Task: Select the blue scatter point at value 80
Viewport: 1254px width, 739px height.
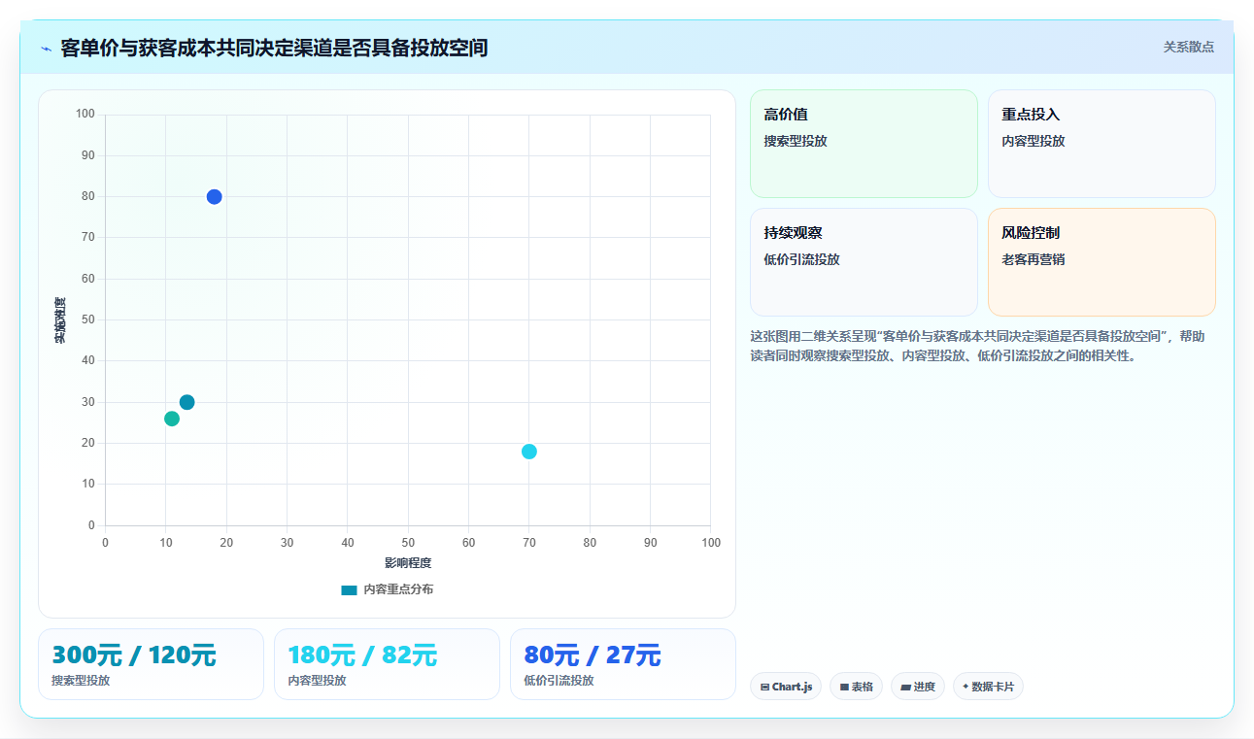Action: [x=215, y=197]
